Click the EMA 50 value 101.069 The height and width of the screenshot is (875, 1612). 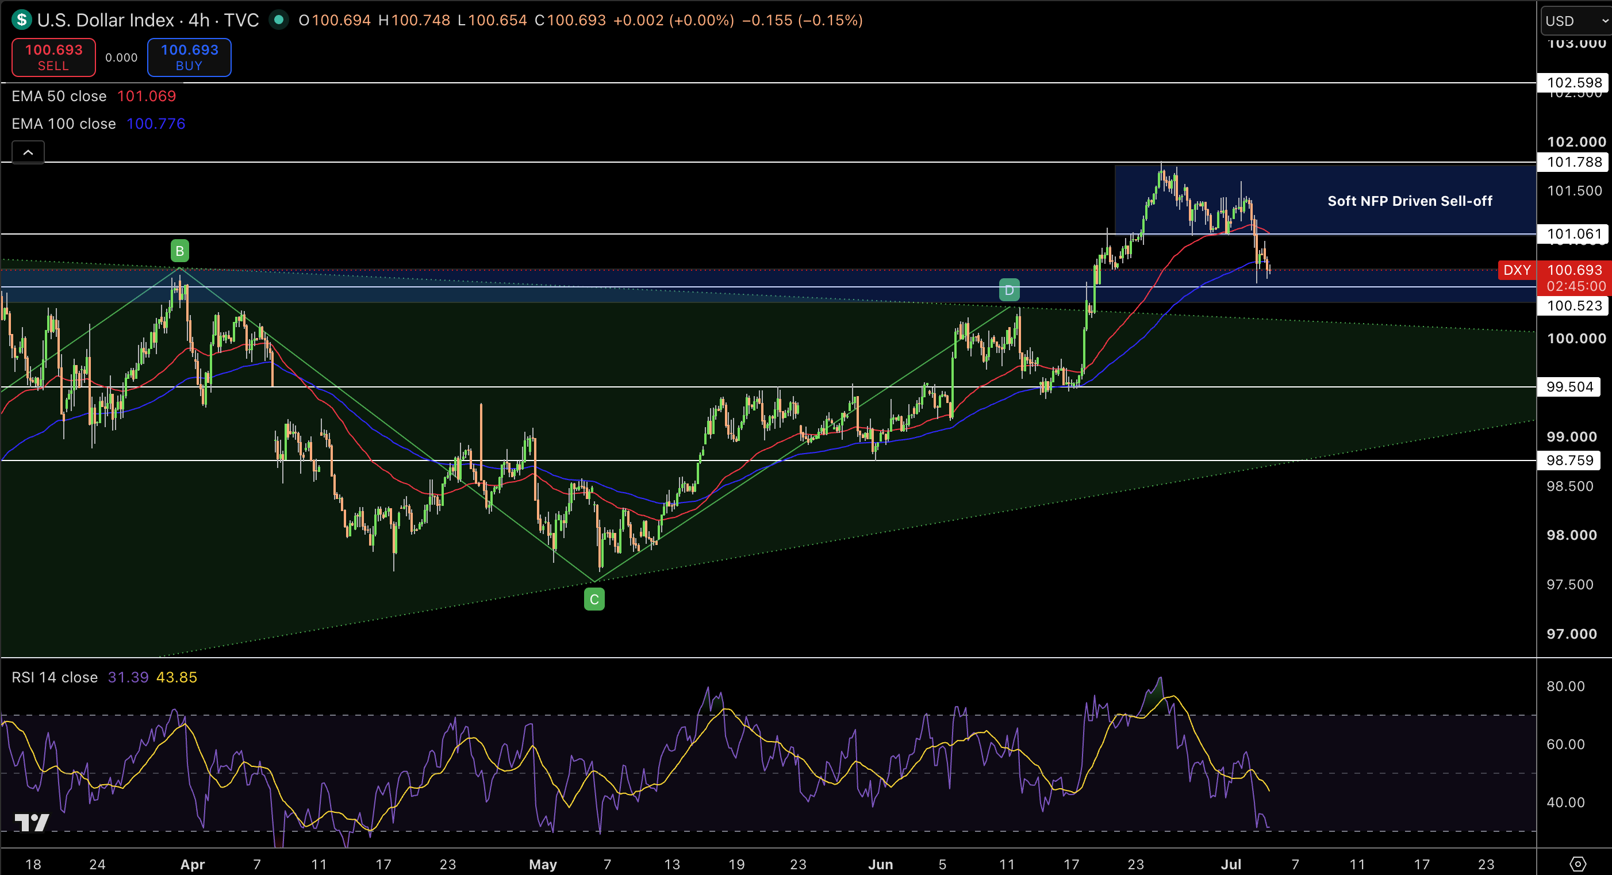coord(147,97)
